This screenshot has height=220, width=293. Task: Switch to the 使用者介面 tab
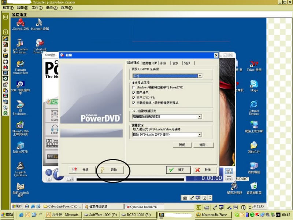[x=149, y=63]
